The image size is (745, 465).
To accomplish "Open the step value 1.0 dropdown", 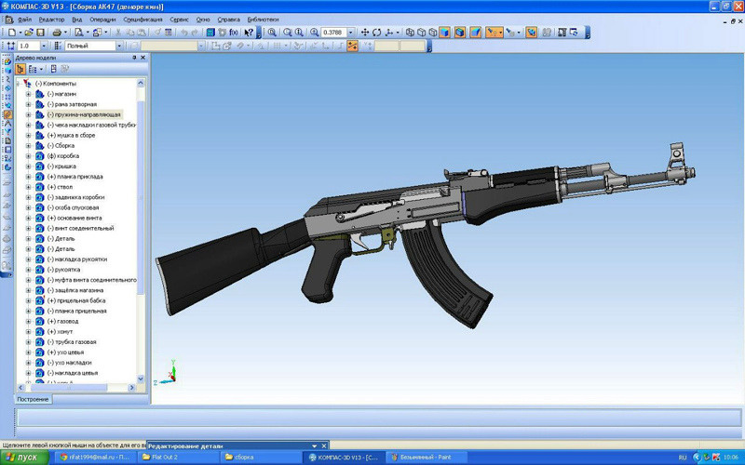I will (x=44, y=46).
